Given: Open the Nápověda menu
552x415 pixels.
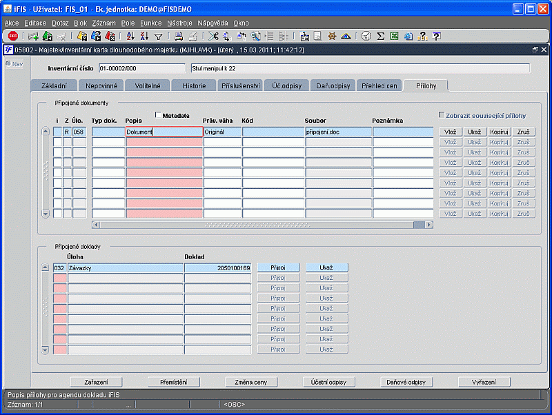Looking at the screenshot, I should click(213, 23).
